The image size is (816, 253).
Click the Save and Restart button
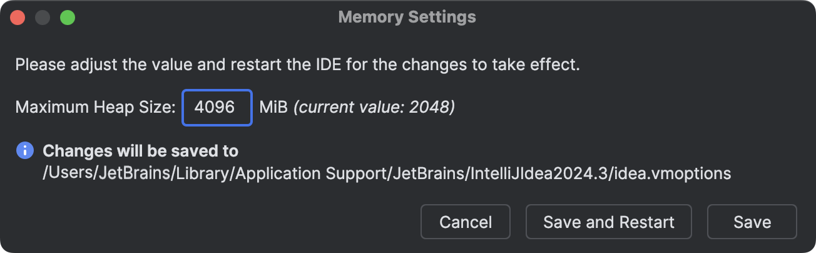tap(609, 222)
